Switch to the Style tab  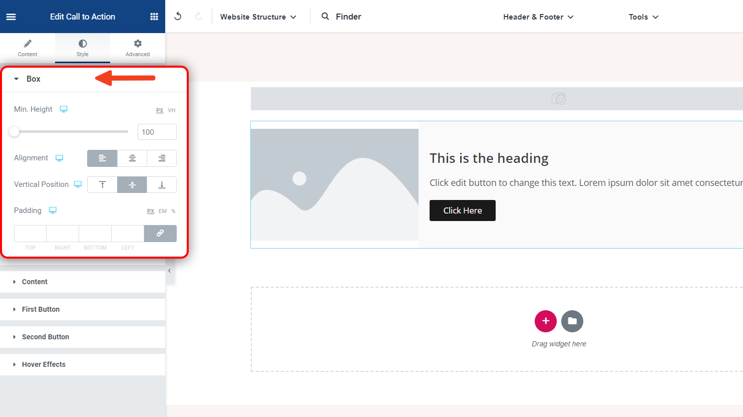tap(83, 48)
